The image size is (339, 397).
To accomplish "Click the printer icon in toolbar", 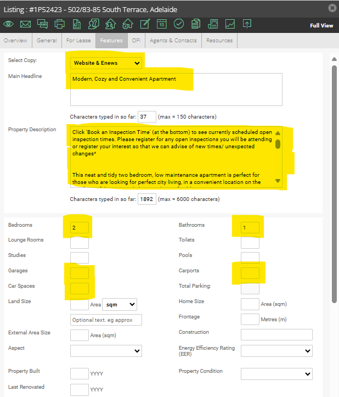I will [x=59, y=24].
